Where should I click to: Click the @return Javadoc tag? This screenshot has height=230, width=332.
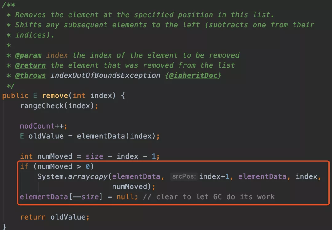[x=30, y=65]
